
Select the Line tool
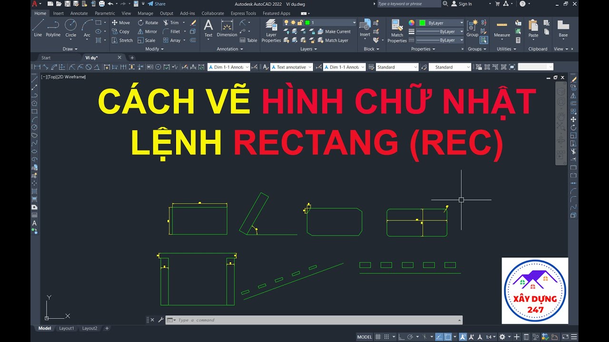click(38, 28)
